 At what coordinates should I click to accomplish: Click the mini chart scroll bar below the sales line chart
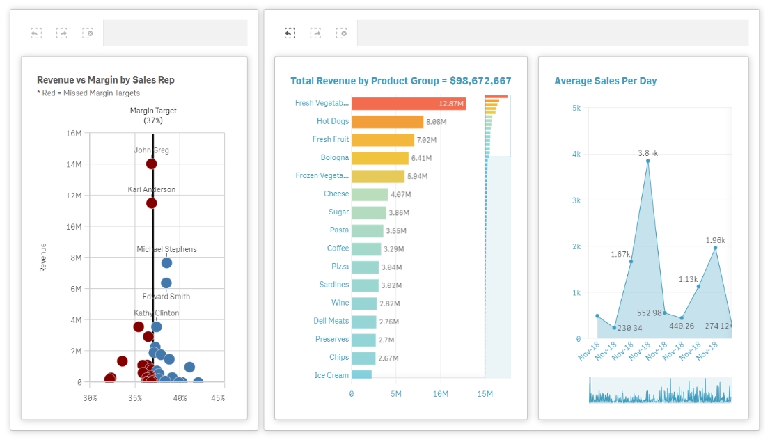660,392
